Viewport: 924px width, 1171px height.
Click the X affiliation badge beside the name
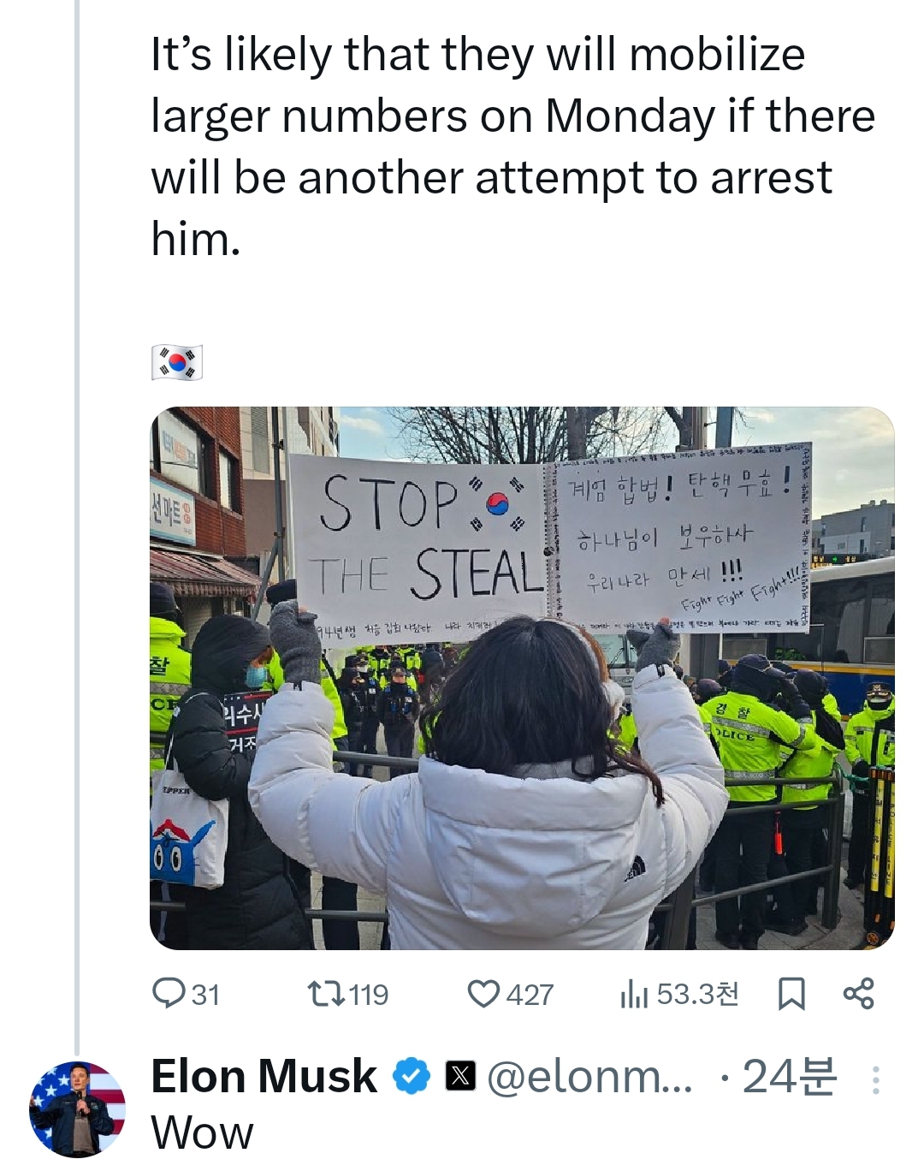click(460, 1076)
